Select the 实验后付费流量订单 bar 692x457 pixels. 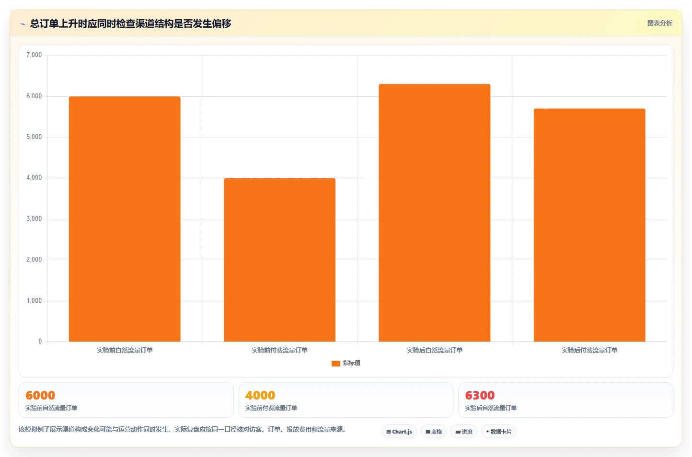(589, 225)
